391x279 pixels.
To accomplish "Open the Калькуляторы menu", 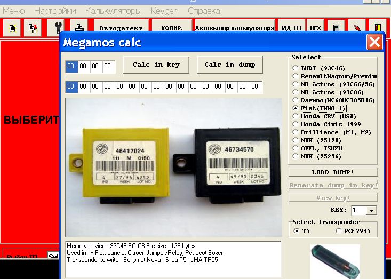I will 114,11.
